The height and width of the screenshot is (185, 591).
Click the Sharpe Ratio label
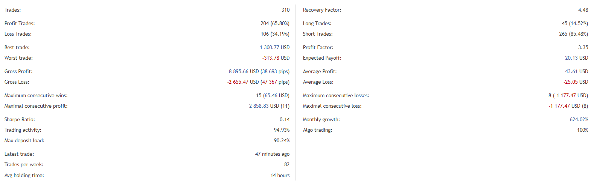click(x=20, y=120)
